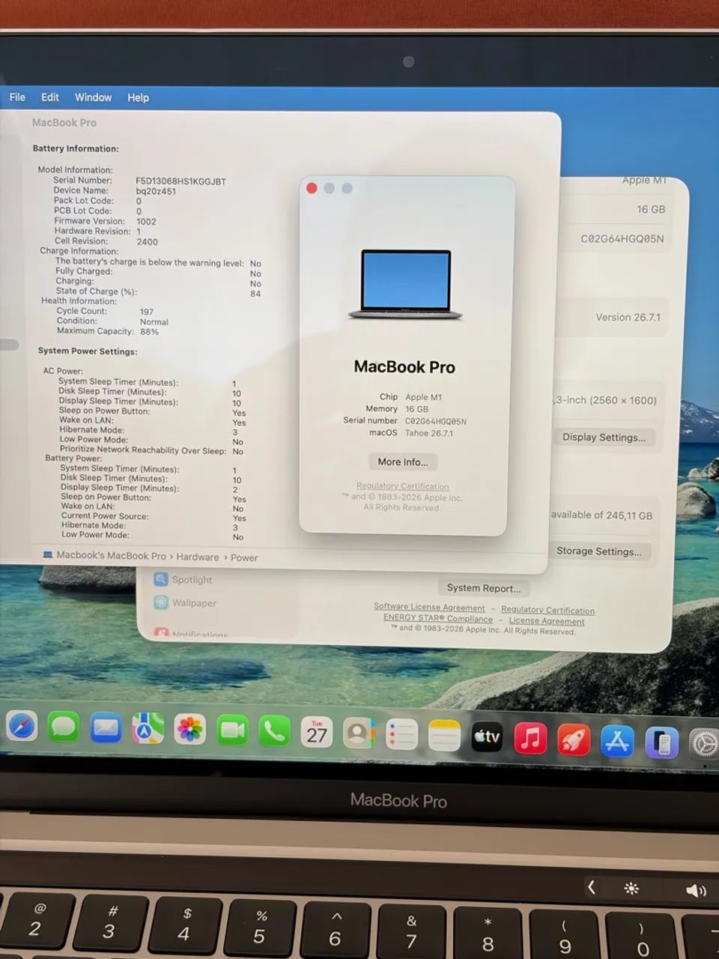The width and height of the screenshot is (719, 959).
Task: Select Macbook's MacBook Pro in path bar
Action: tap(111, 555)
